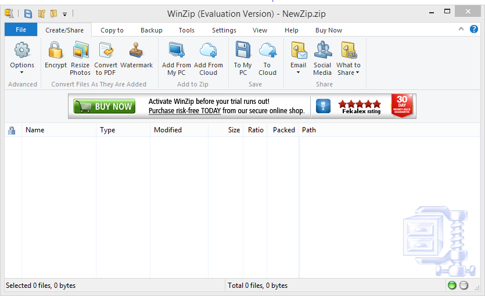Sort by the Name column header

click(x=59, y=130)
